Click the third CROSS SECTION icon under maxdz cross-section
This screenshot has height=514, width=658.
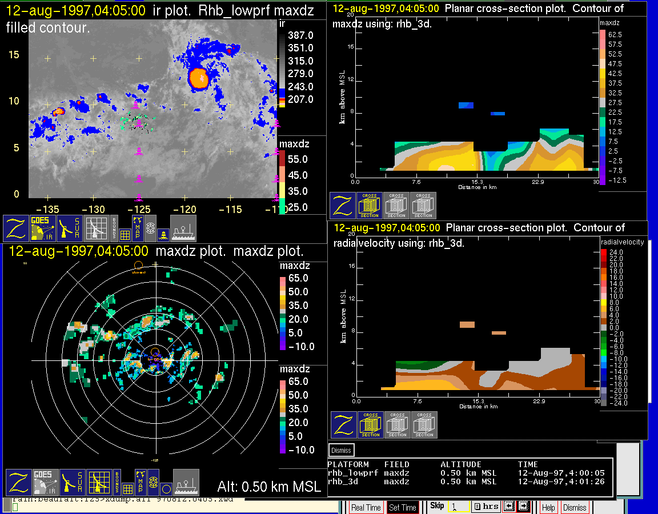click(423, 206)
